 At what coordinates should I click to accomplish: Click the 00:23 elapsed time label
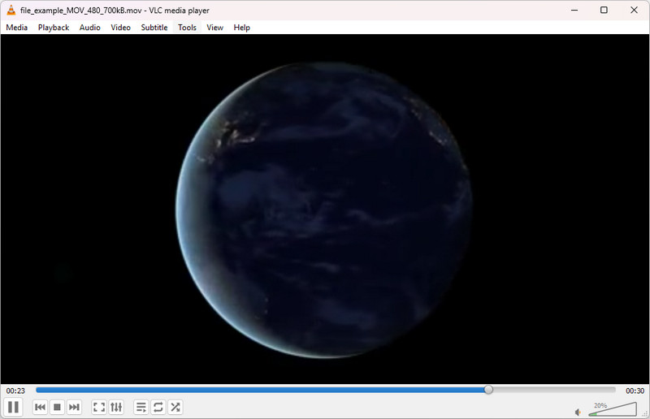[15, 391]
